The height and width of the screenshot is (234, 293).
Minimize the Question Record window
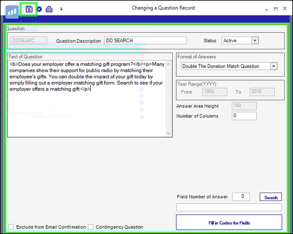266,9
